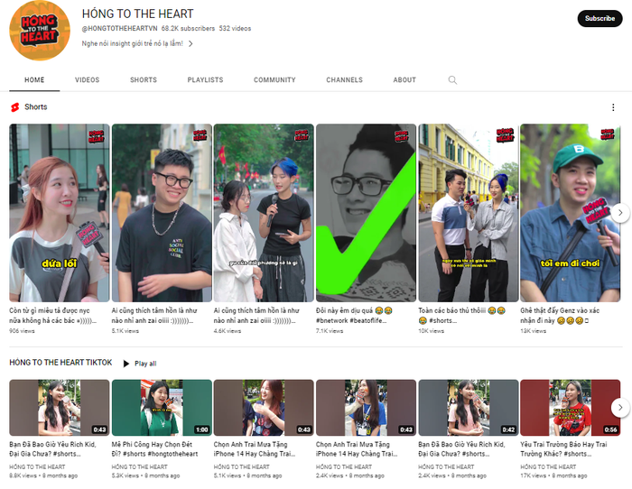
Task: Switch to the VIDEOS tab
Action: click(87, 79)
